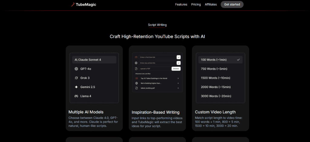Image resolution: width=310 pixels, height=142 pixels.
Task: Click the Custom Video Length heading
Action: [215, 112]
